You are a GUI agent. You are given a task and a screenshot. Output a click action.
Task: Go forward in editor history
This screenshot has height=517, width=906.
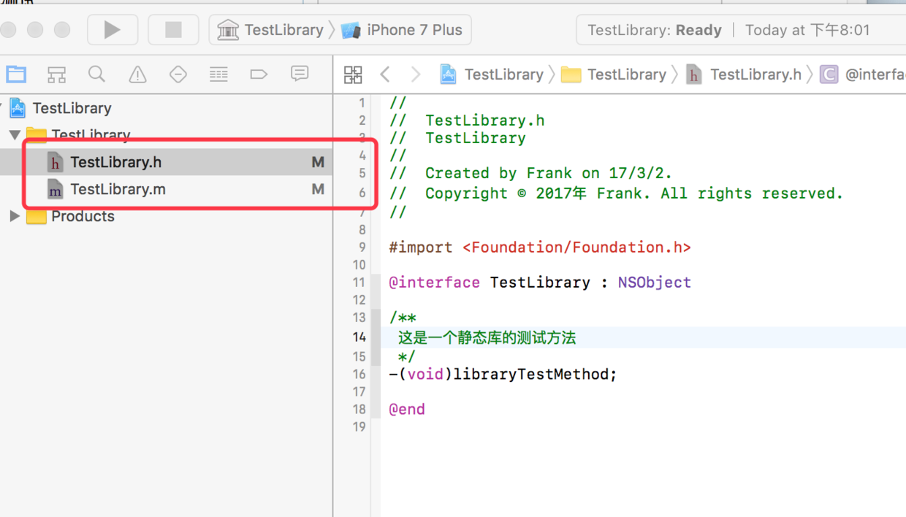click(x=416, y=74)
